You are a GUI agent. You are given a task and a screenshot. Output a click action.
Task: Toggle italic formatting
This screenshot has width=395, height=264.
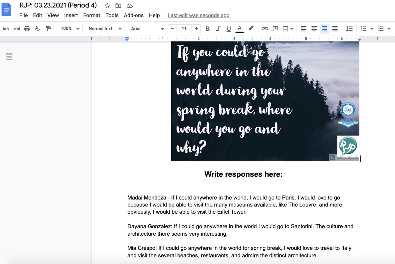(x=218, y=29)
